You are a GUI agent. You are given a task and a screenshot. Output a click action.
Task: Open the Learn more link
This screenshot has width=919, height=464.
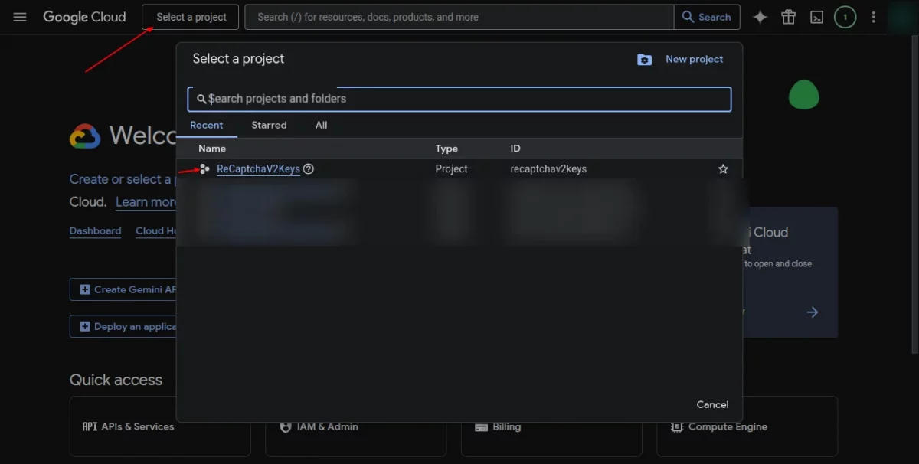pos(146,202)
